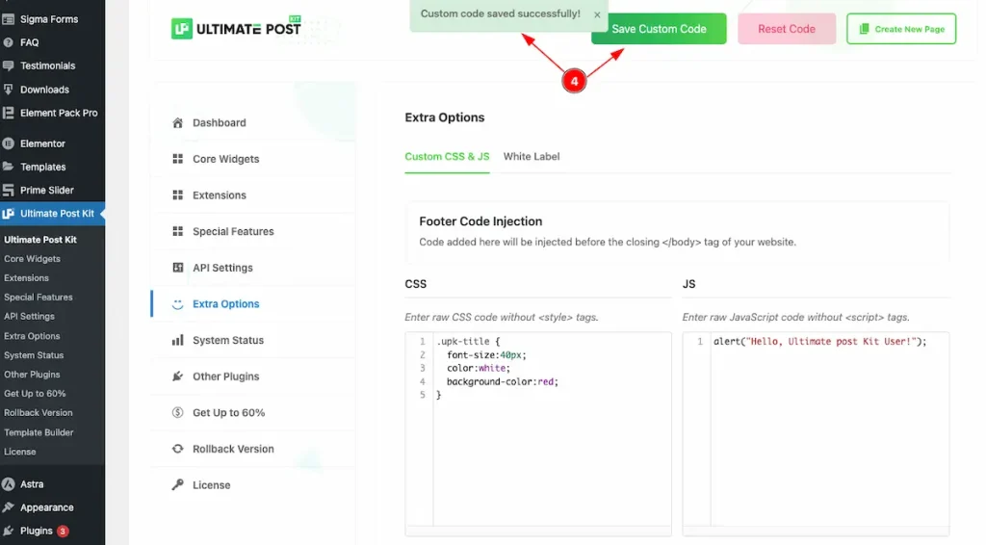Viewport: 986px width, 545px height.
Task: Click the Ultimate Post Kit logo
Action: (x=237, y=28)
